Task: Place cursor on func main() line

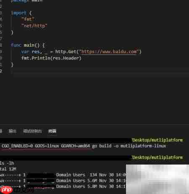Action: [28, 45]
